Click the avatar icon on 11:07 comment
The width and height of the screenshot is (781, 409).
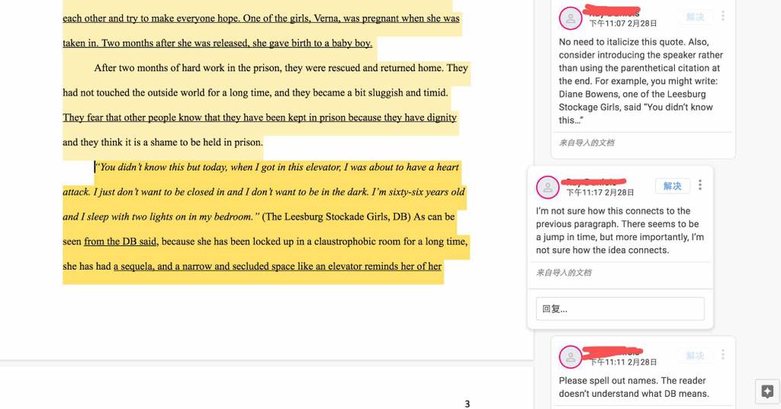click(570, 19)
